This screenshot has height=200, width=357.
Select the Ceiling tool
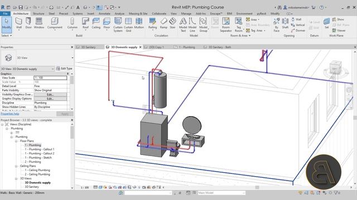96,23
